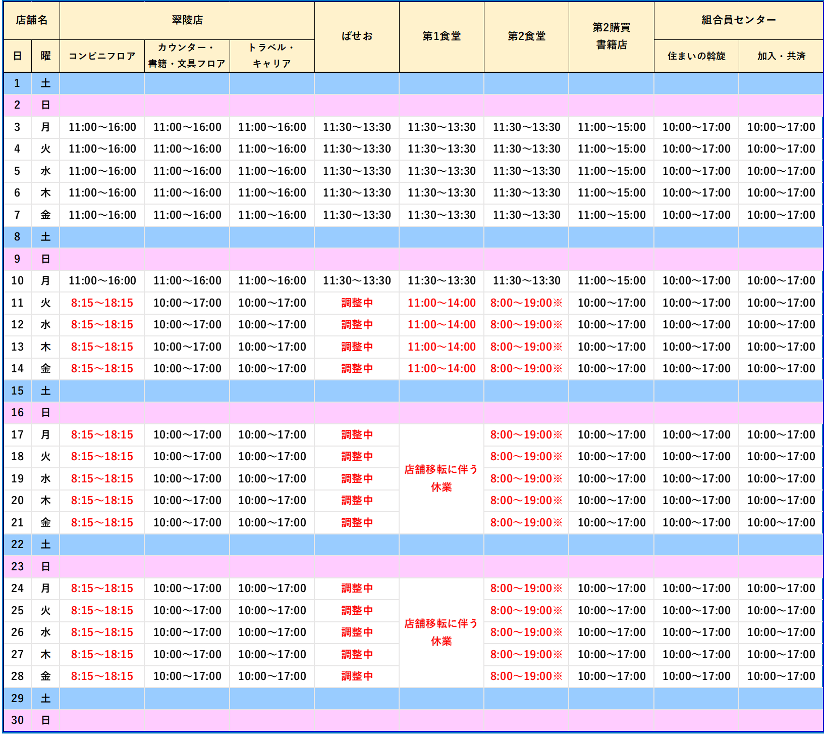The width and height of the screenshot is (825, 735).
Task: Select day 13 第2食堂 8:00〜19:00※ cell
Action: pos(526,347)
